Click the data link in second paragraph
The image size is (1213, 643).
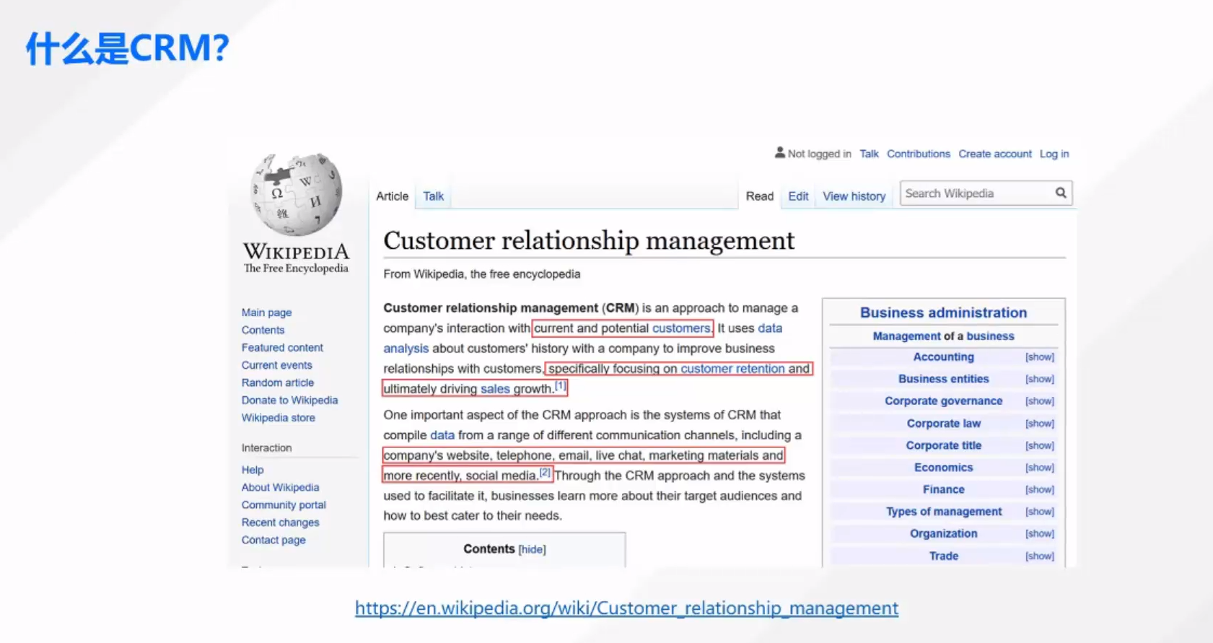[442, 435]
